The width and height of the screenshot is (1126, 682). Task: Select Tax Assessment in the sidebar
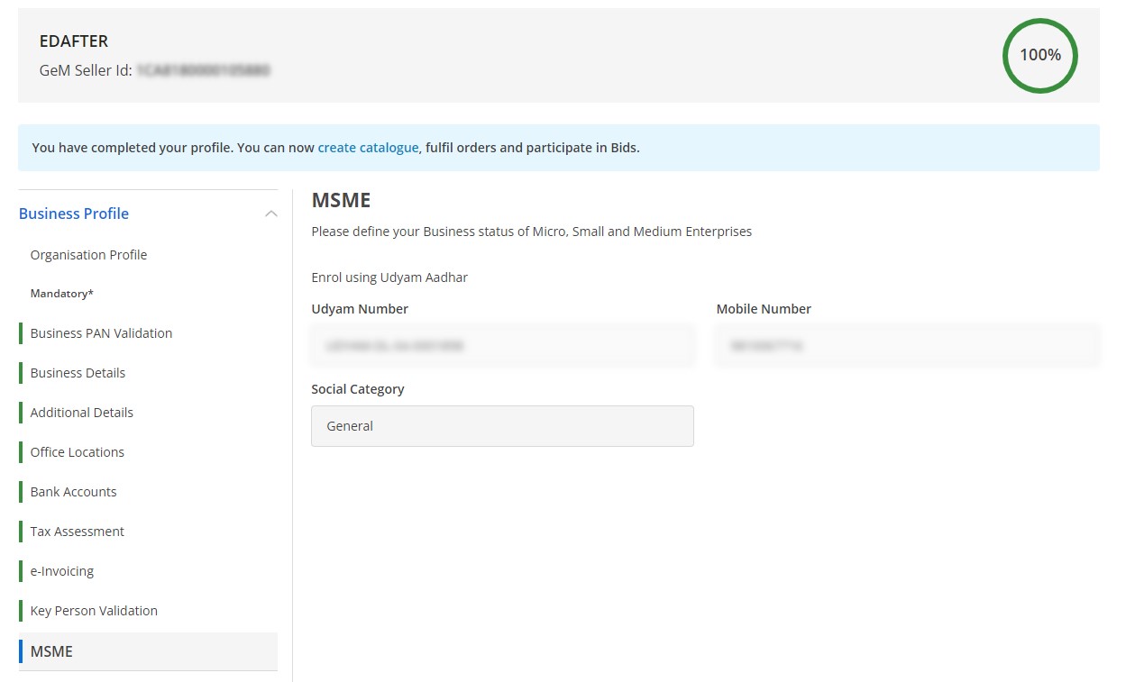pos(77,532)
